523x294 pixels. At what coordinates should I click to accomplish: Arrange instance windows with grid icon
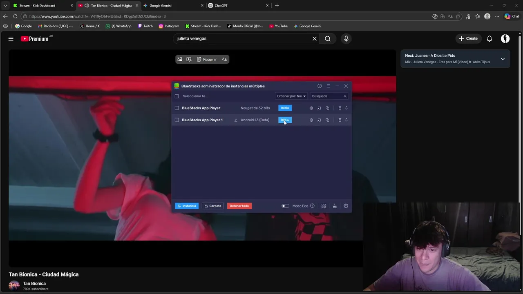[324, 206]
